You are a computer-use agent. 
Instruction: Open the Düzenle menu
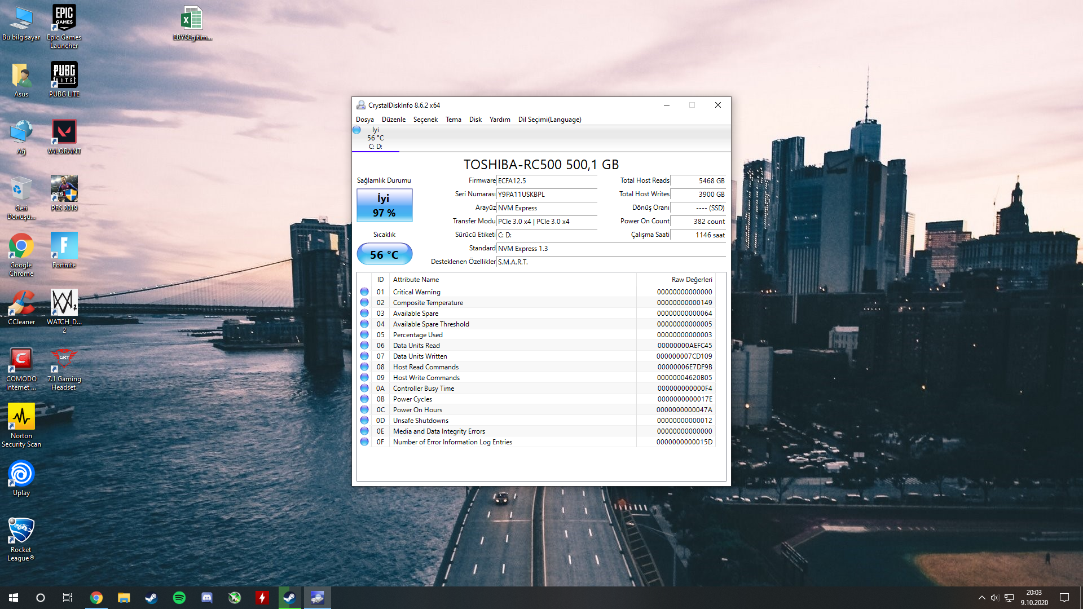(x=393, y=120)
